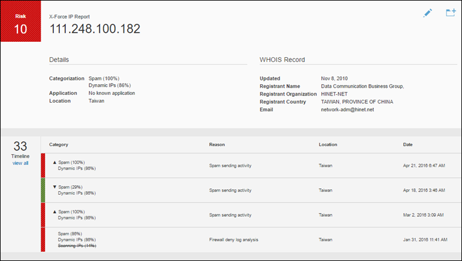This screenshot has height=261, width=462.
Task: Click the date Apr 18, 2016 3:46 AM
Action: pos(424,191)
